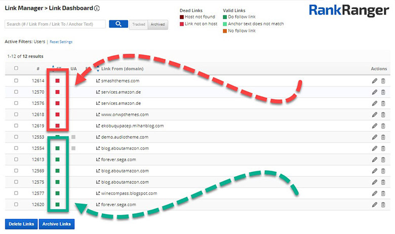Viewport: 395px width, 234px height.
Task: Check the box for link 12576
Action: pyautogui.click(x=16, y=103)
